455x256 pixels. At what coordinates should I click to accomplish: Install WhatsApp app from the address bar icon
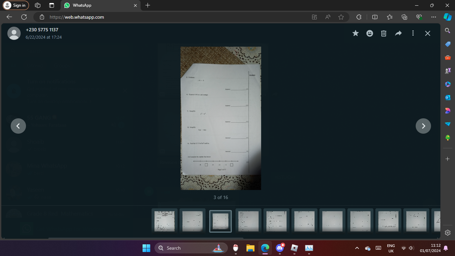(314, 17)
